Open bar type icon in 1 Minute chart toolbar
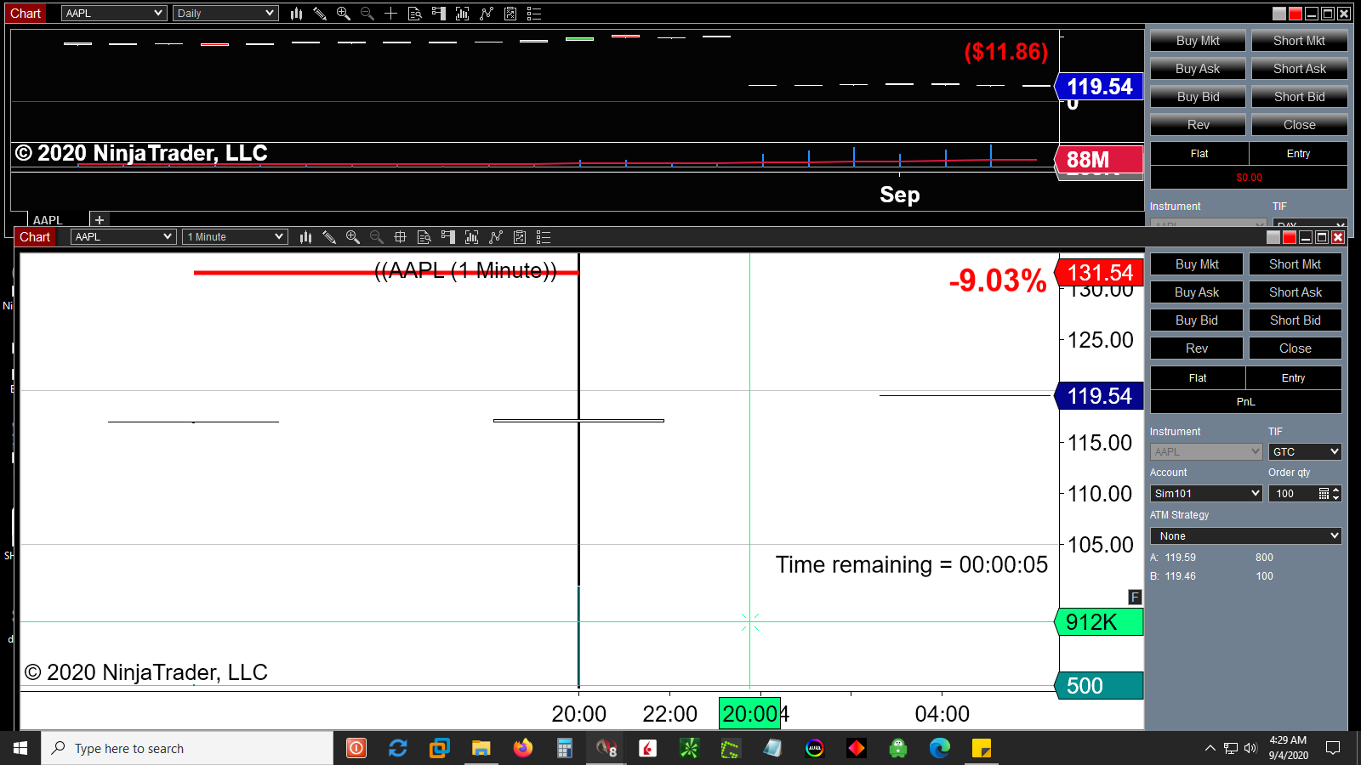This screenshot has width=1361, height=765. tap(306, 237)
